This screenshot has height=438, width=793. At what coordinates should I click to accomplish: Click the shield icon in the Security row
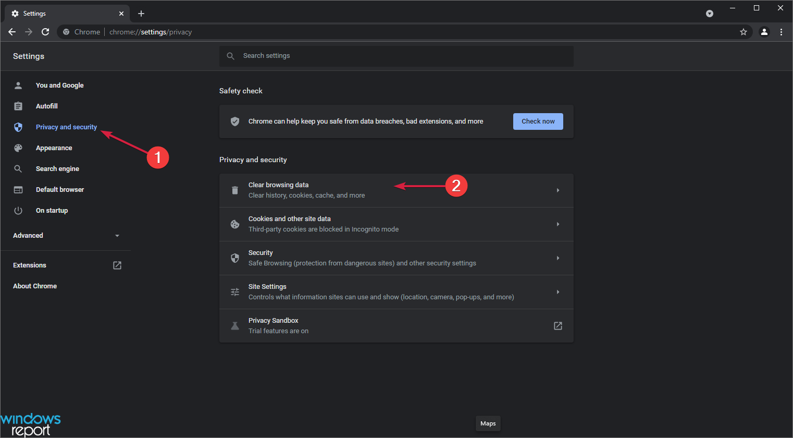(x=235, y=258)
